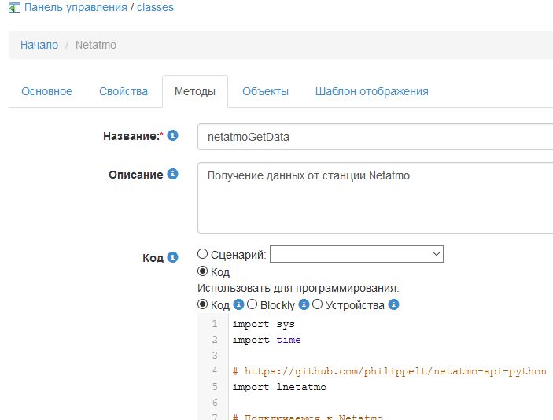Select the Сценарий radio button
The image size is (553, 420).
click(202, 253)
